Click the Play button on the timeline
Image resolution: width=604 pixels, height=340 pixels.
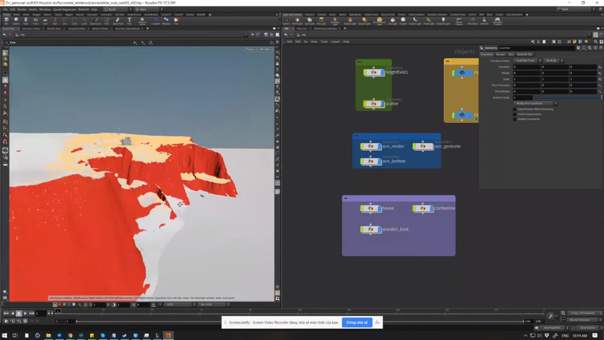[25, 314]
